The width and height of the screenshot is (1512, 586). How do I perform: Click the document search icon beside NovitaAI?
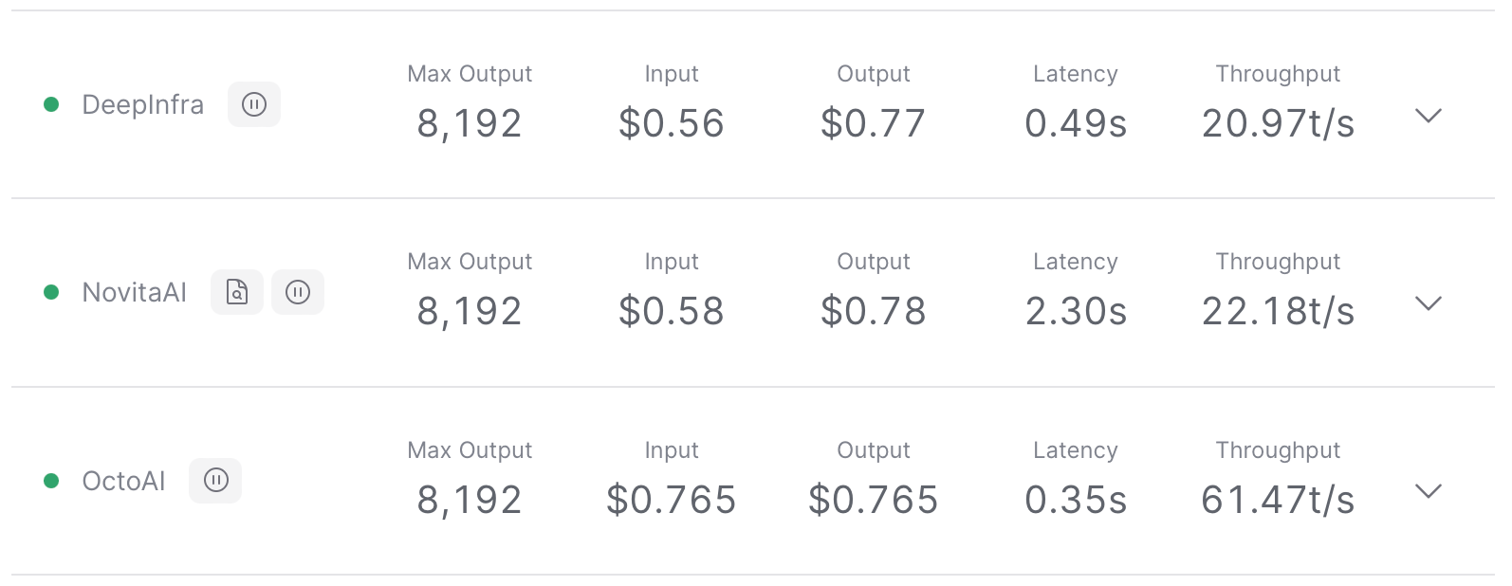(x=237, y=292)
